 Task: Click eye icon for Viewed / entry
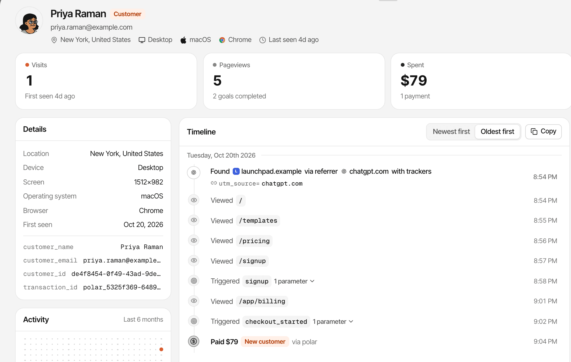(x=194, y=200)
